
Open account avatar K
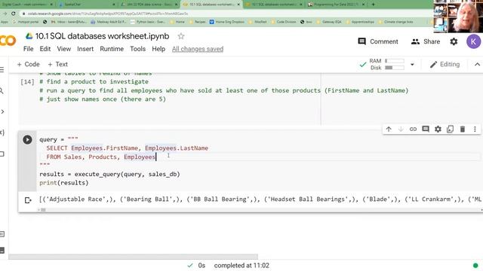coord(473,41)
